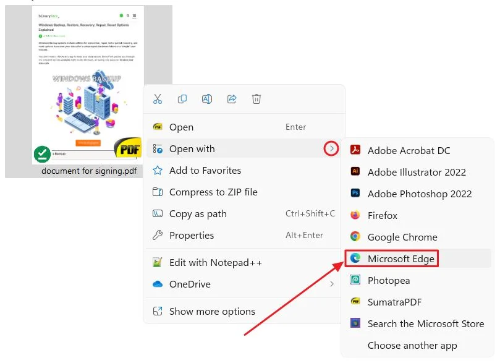
Task: Click the Google Chrome icon
Action: point(355,236)
